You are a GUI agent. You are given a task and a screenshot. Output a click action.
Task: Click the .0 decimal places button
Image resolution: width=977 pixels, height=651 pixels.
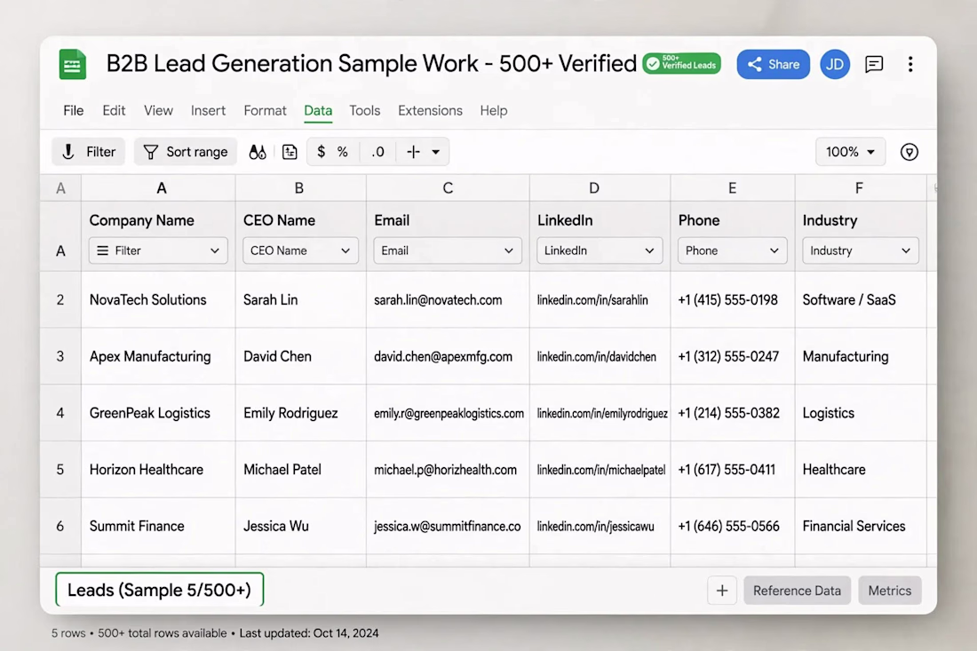pos(377,152)
